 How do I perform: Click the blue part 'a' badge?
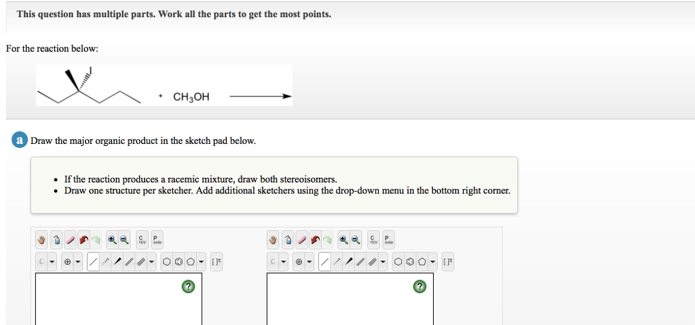click(x=19, y=140)
